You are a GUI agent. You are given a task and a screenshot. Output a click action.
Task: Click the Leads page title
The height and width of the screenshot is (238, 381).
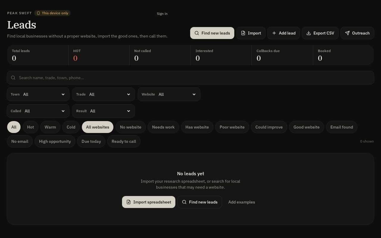coord(22,25)
